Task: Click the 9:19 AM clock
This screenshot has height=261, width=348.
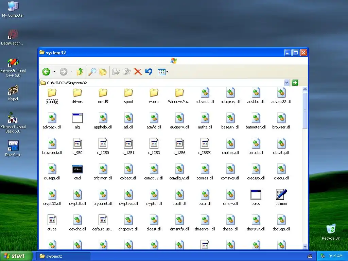Action: tap(335, 256)
